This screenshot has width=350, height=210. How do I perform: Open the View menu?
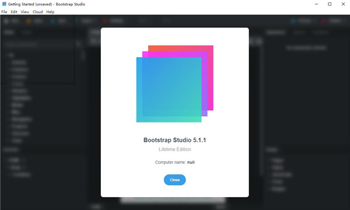pyautogui.click(x=24, y=12)
